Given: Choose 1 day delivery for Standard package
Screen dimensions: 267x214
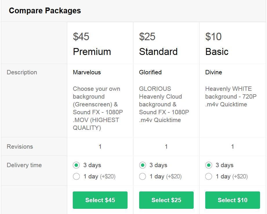Looking at the screenshot, I should coord(142,176).
